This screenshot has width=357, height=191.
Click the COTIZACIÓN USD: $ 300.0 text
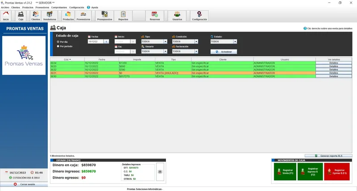click(26, 178)
